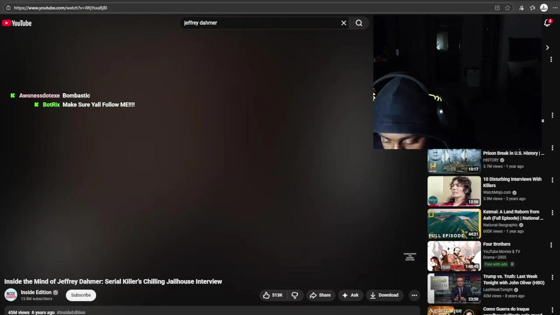The height and width of the screenshot is (315, 560).
Task: Open browser media extension music-note icon
Action: (x=521, y=8)
